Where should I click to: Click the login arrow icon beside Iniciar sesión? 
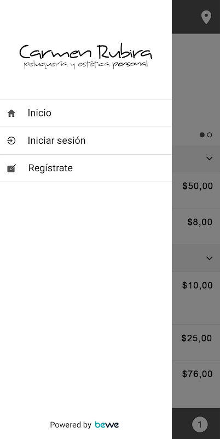[11, 140]
